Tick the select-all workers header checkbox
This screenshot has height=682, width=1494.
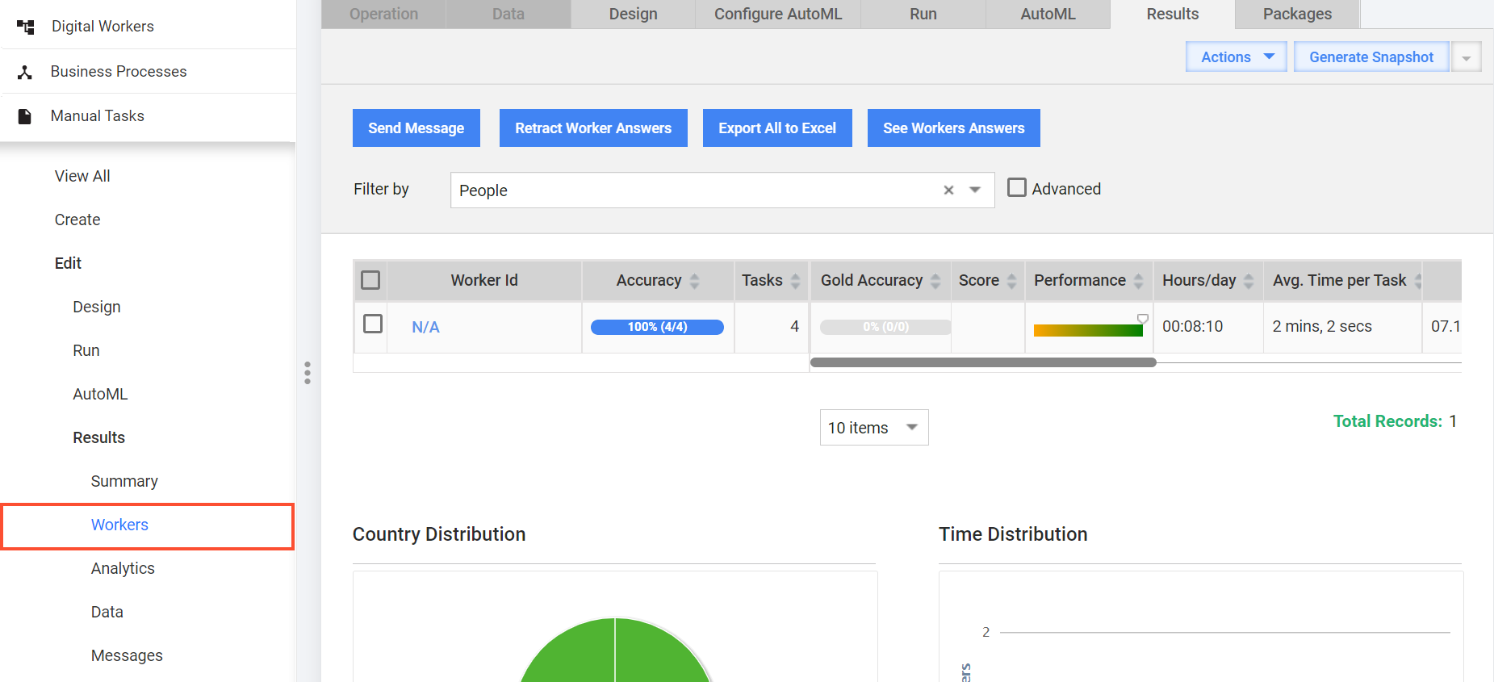[x=370, y=280]
